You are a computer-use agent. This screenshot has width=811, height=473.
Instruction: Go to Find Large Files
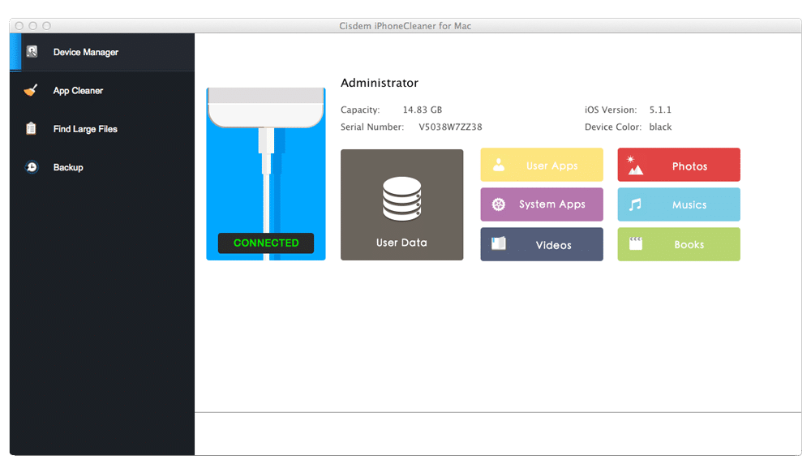pos(102,129)
